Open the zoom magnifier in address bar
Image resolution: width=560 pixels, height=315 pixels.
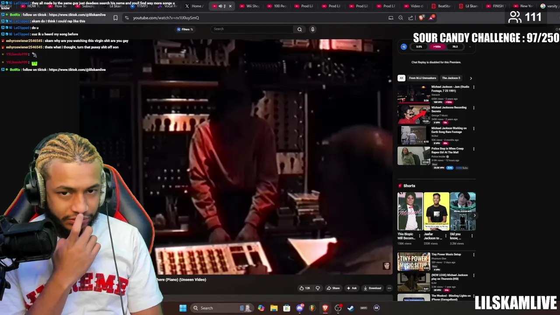(x=400, y=18)
